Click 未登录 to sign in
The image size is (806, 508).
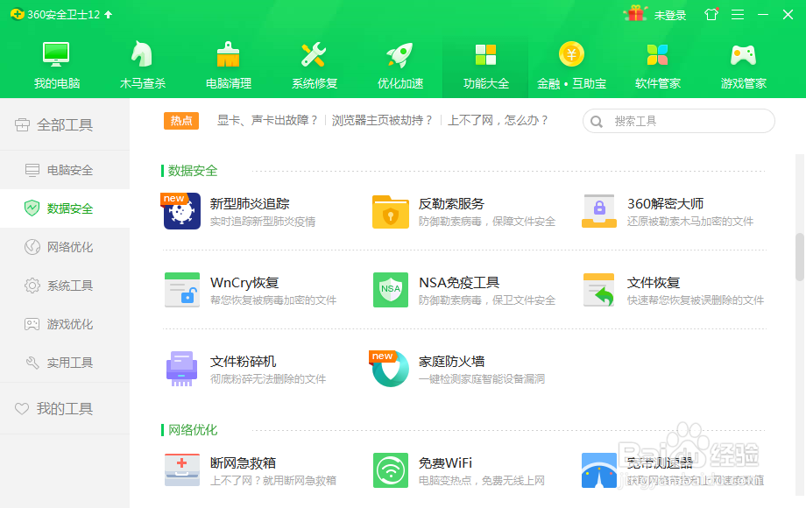click(671, 14)
